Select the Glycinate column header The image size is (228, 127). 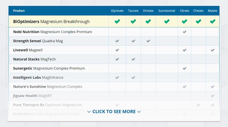coord(117,11)
